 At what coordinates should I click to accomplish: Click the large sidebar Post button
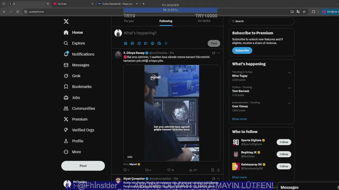point(83,166)
